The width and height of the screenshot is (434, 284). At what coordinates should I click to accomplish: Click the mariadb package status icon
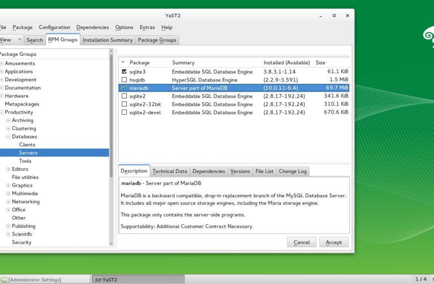124,88
